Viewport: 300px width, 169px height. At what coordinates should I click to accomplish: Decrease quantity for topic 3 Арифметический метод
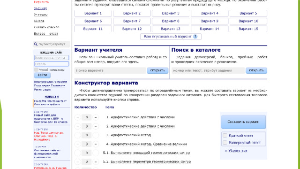(77, 135)
